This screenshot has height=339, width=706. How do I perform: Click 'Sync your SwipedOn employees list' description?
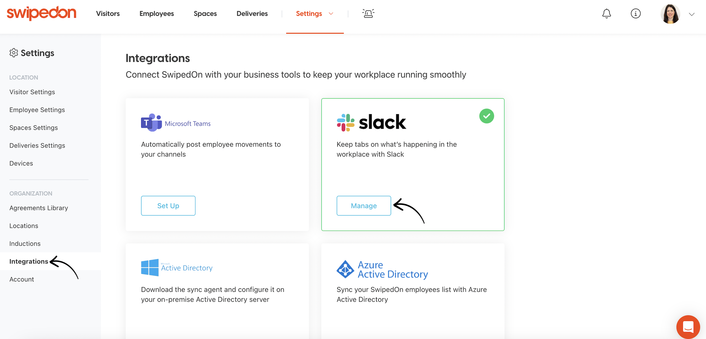412,294
